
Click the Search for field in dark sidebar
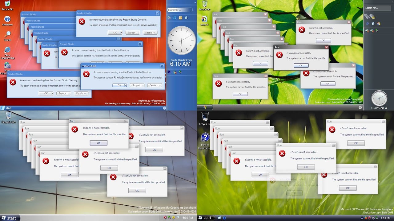tap(378, 8)
